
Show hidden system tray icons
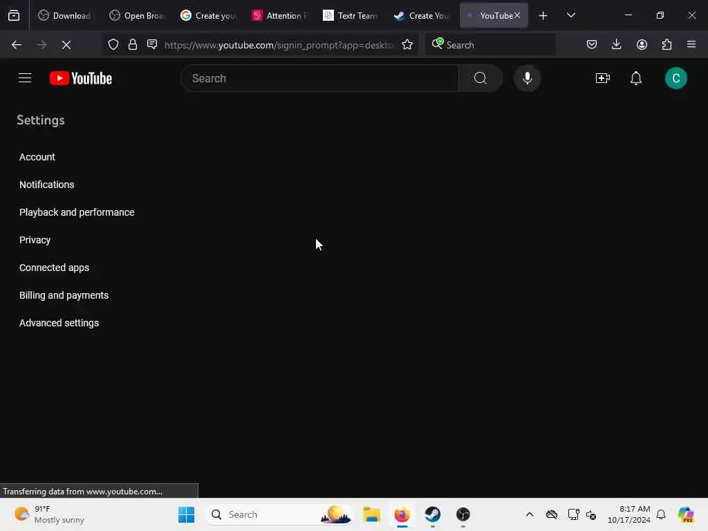[530, 514]
